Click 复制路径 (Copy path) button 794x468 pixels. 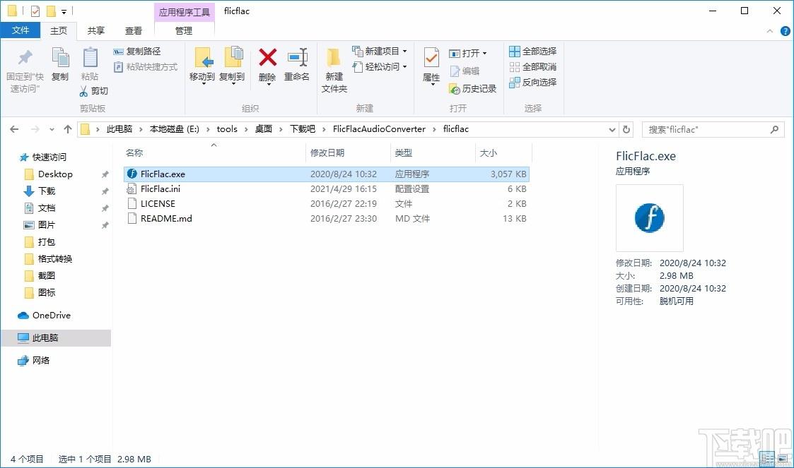coord(136,51)
